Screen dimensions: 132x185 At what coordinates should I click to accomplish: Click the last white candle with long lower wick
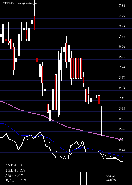[x=101, y=121]
